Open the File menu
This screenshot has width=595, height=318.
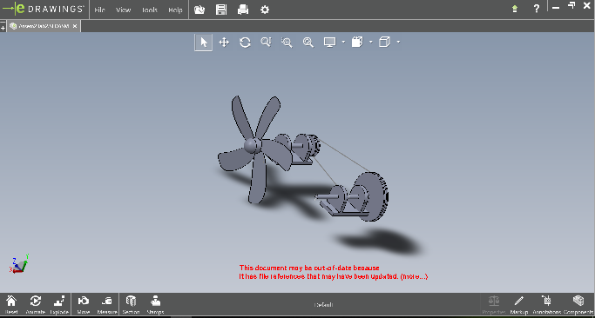(x=99, y=10)
